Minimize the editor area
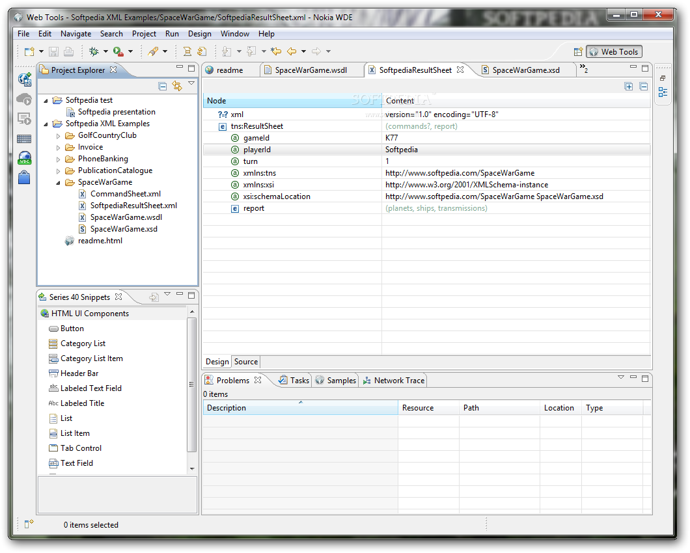This screenshot has width=690, height=553. click(633, 67)
